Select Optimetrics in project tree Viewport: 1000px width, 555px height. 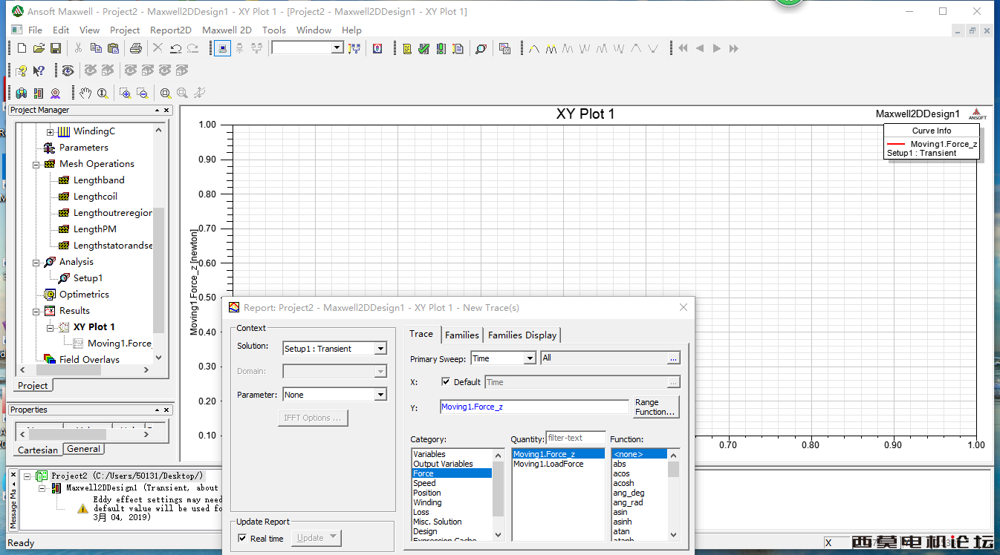84,295
